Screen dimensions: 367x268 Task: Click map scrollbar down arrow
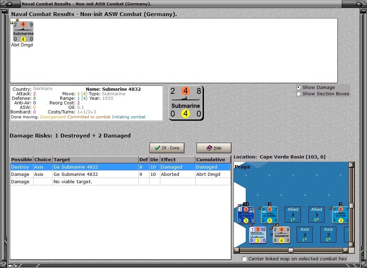(x=351, y=244)
